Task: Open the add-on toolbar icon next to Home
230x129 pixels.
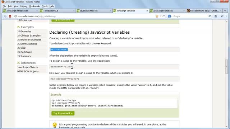Action: pyautogui.click(x=222, y=16)
